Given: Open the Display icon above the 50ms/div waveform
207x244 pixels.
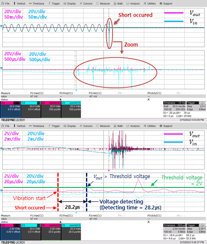Looking at the screenshot, I should point(65,3).
